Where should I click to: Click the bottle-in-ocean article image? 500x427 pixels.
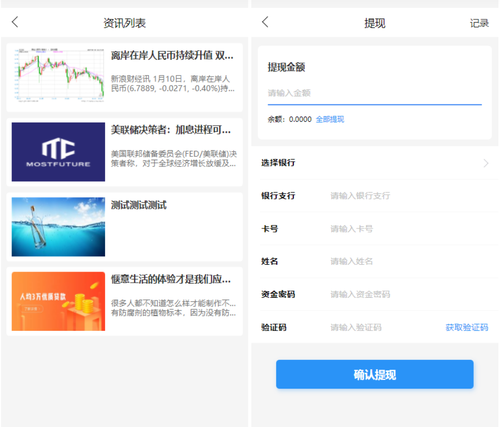click(58, 226)
